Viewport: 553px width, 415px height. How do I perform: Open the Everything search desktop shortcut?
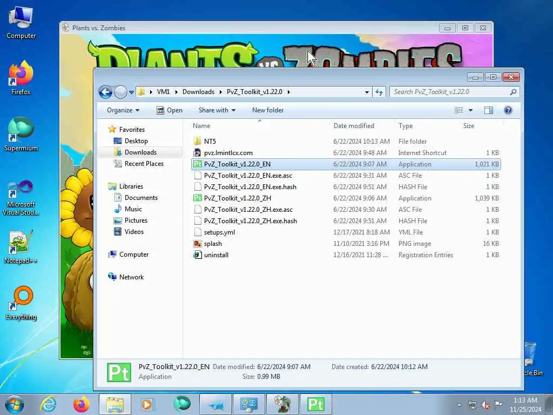click(x=21, y=303)
